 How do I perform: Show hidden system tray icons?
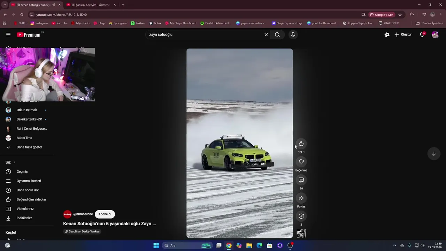[394, 245]
